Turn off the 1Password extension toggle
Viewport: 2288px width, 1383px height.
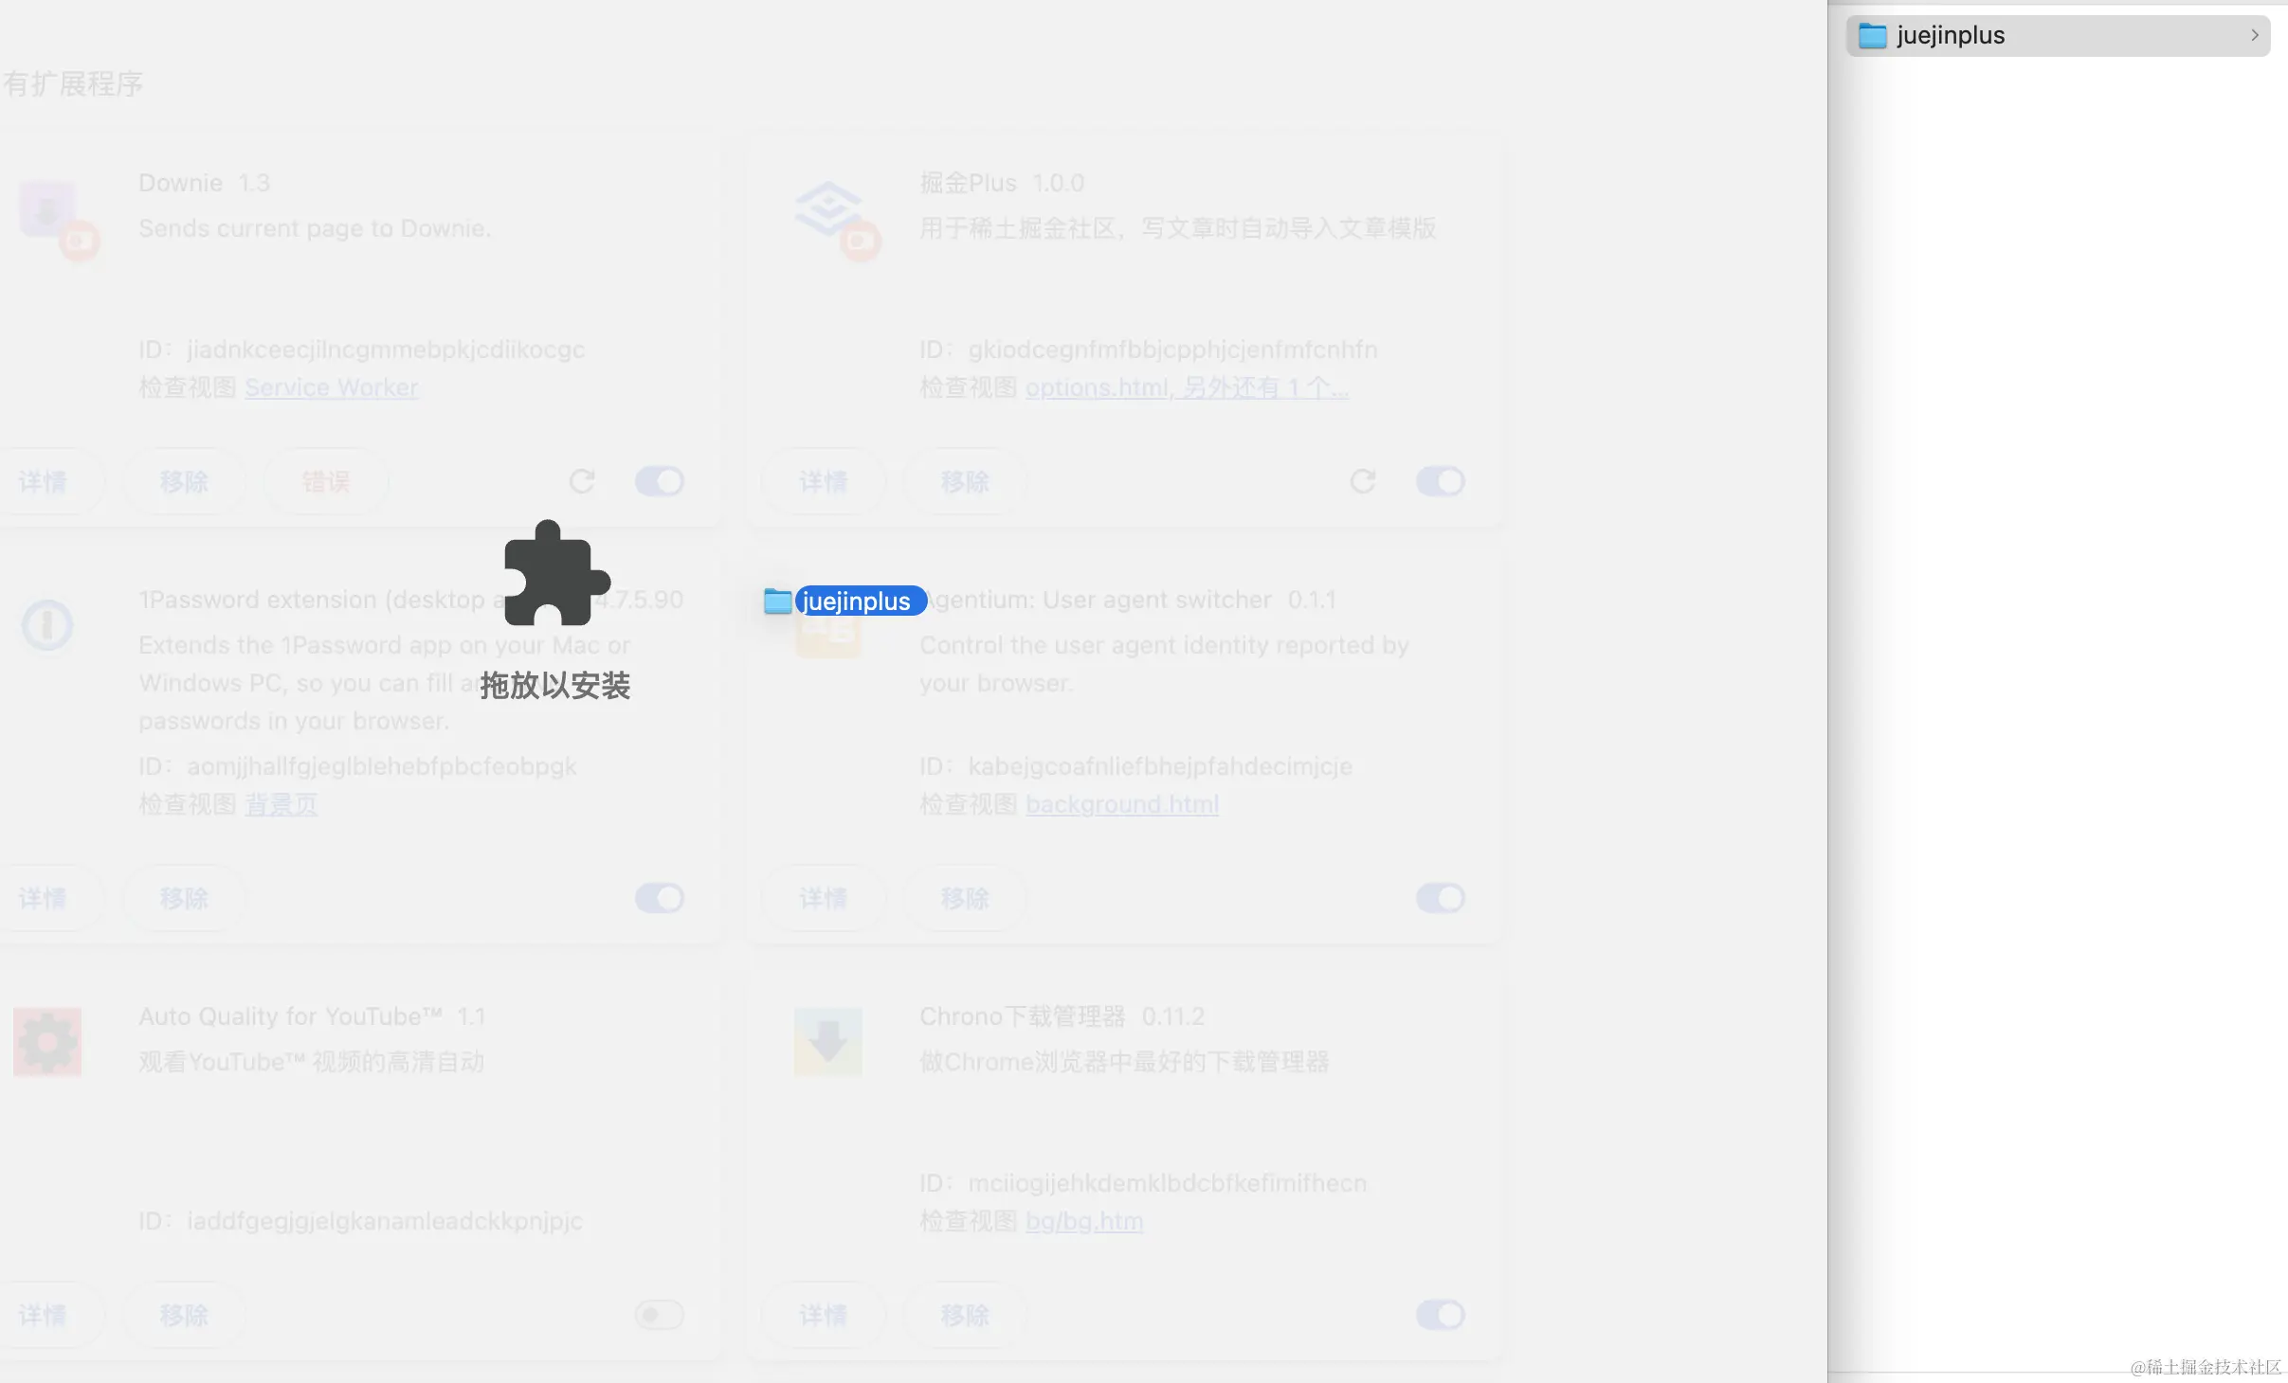pyautogui.click(x=660, y=898)
